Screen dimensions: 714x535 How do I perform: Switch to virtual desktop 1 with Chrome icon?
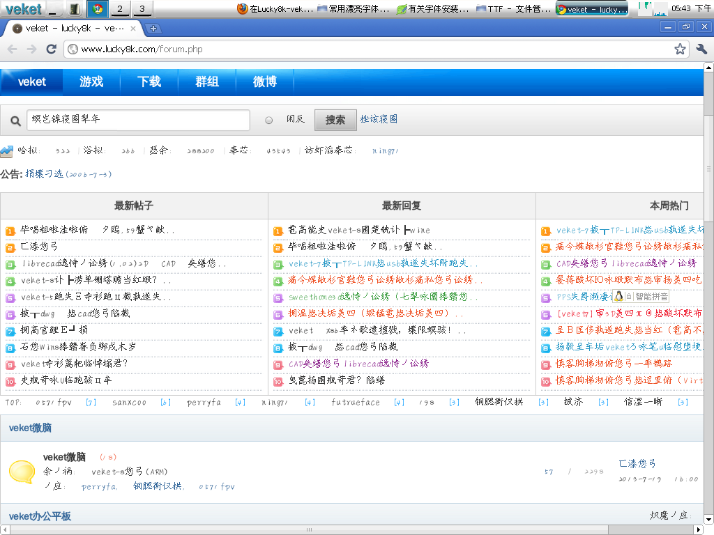98,8
